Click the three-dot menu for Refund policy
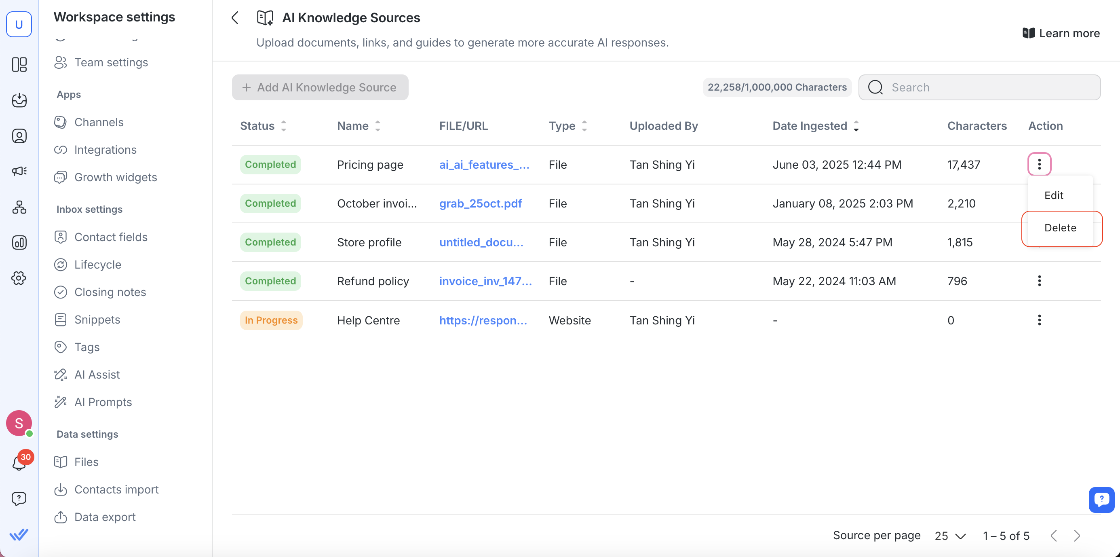The height and width of the screenshot is (557, 1120). point(1039,281)
